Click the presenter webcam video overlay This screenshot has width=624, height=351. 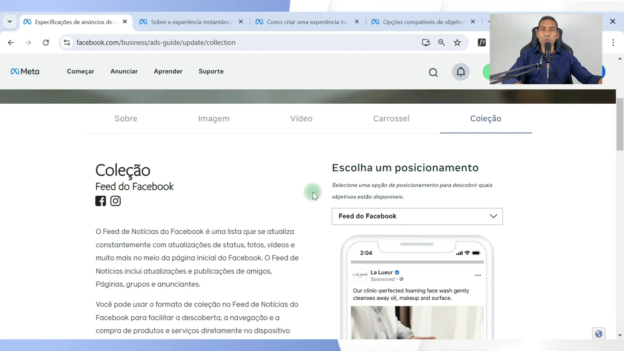546,49
